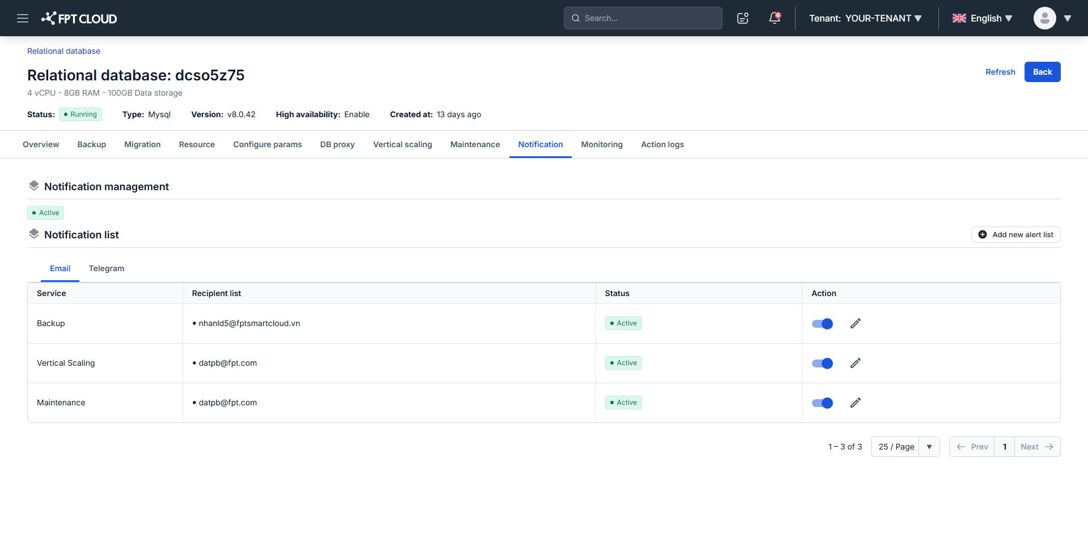The image size is (1088, 535).
Task: Edit the Maintenance notification pencil icon
Action: tap(856, 403)
